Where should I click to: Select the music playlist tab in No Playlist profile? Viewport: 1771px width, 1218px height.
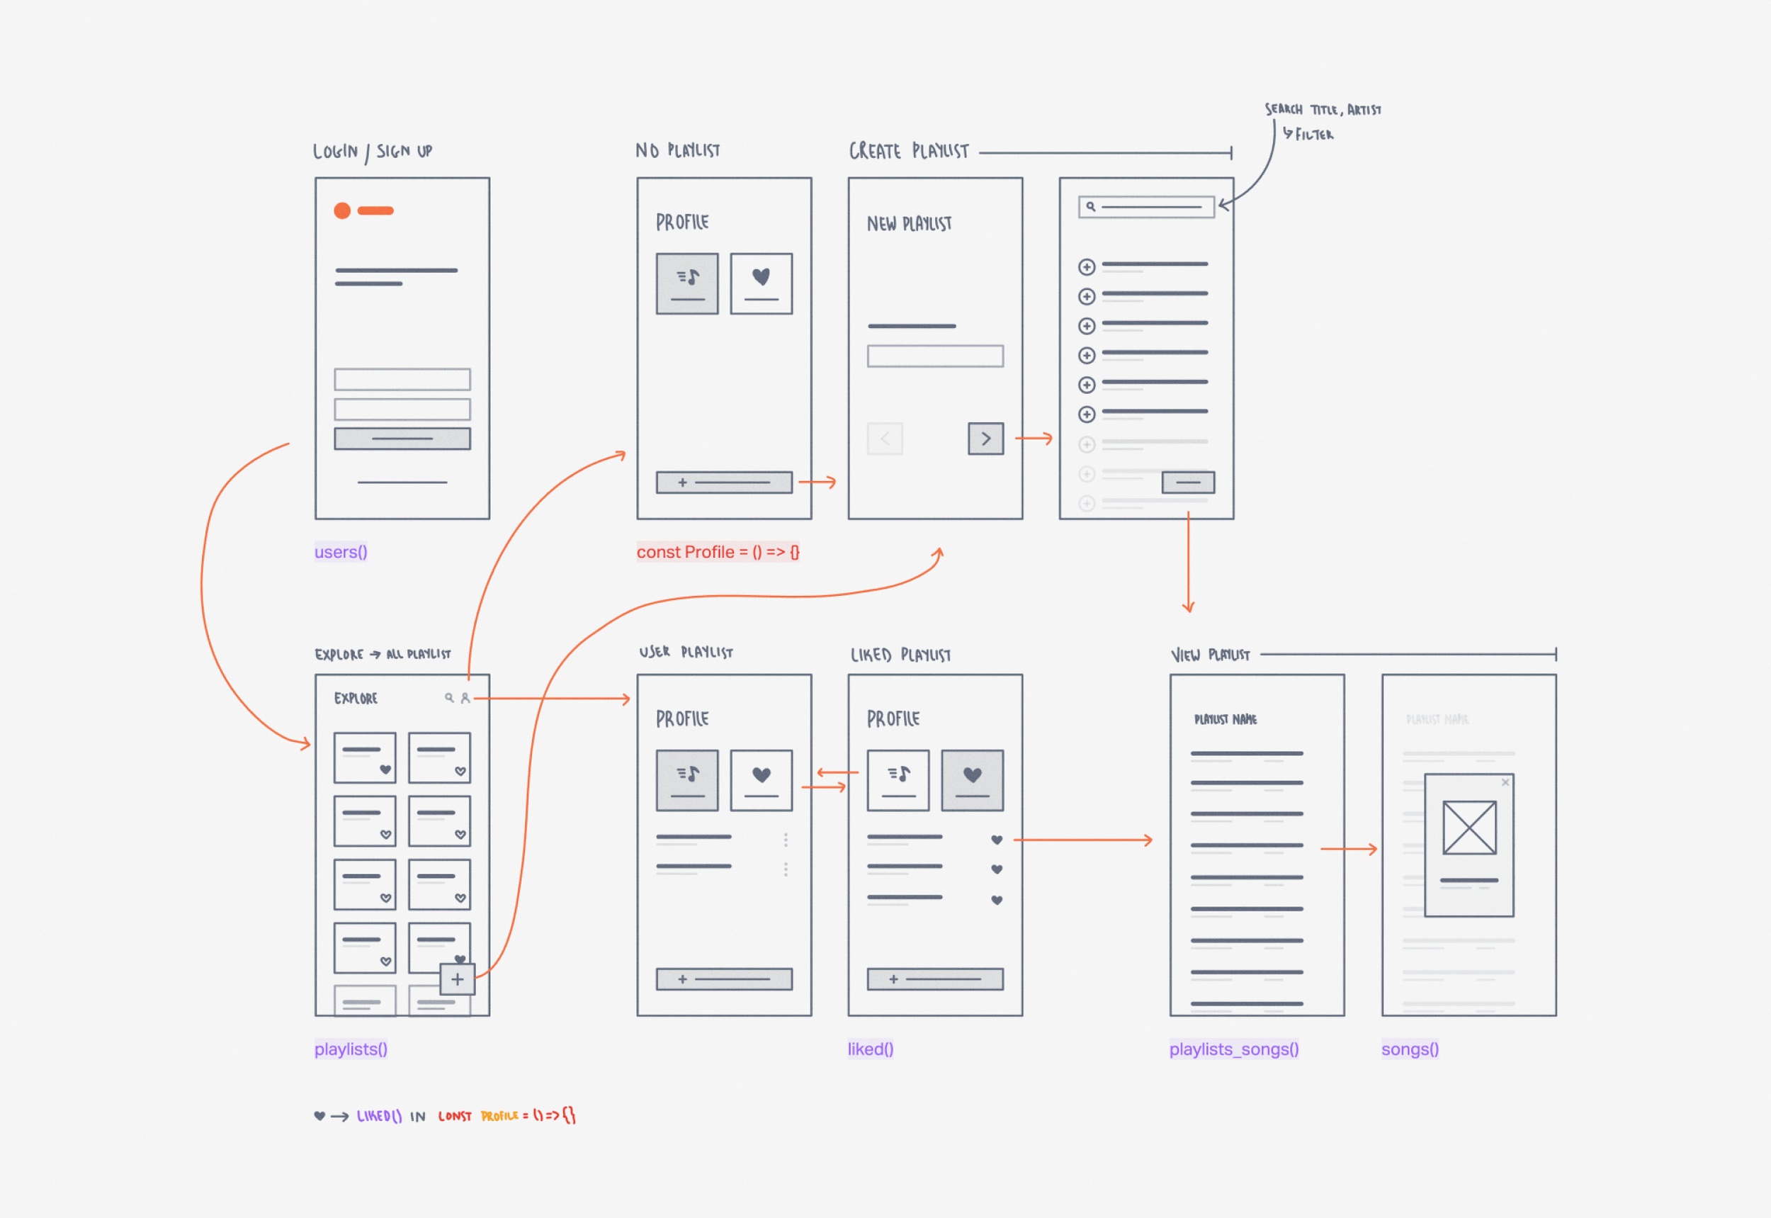(x=686, y=284)
